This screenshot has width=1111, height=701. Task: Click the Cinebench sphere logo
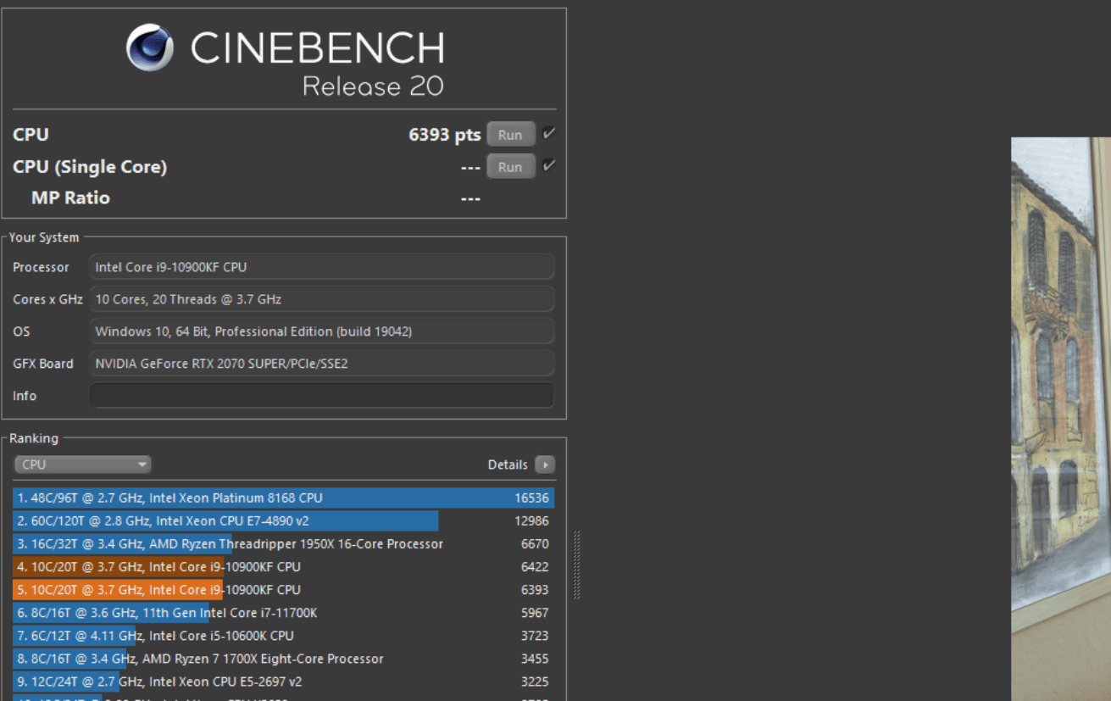point(150,47)
